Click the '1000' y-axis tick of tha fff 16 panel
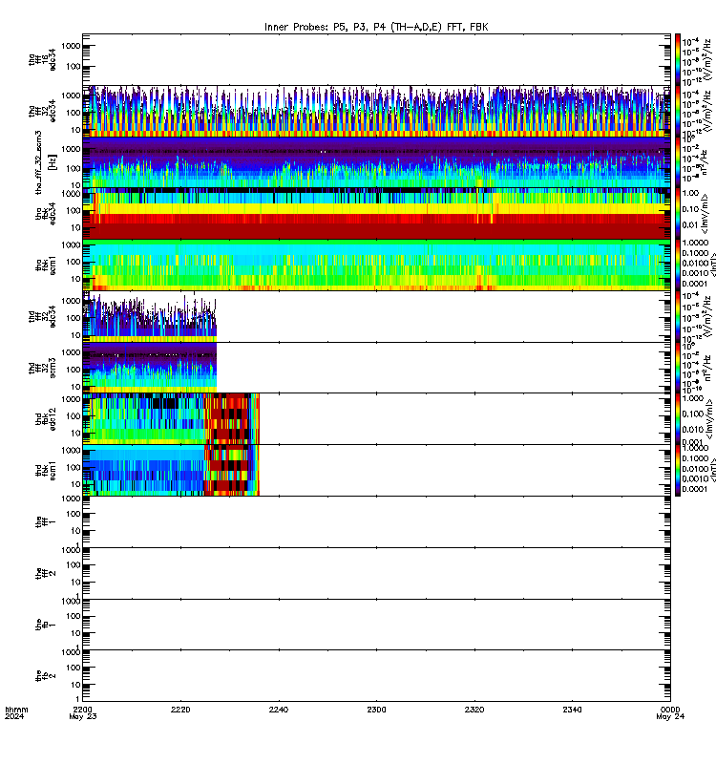 tap(71, 46)
